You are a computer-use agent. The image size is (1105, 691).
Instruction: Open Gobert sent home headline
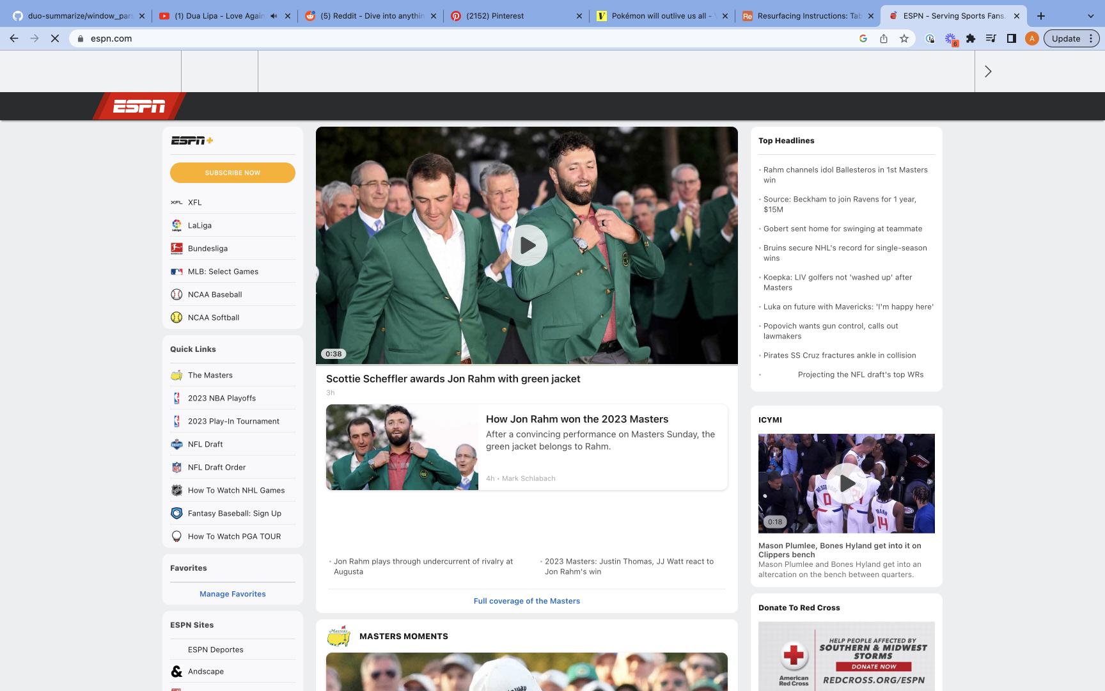(843, 228)
